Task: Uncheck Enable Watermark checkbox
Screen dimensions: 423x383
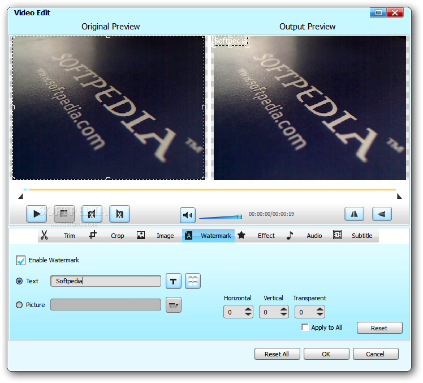Action: 20,260
